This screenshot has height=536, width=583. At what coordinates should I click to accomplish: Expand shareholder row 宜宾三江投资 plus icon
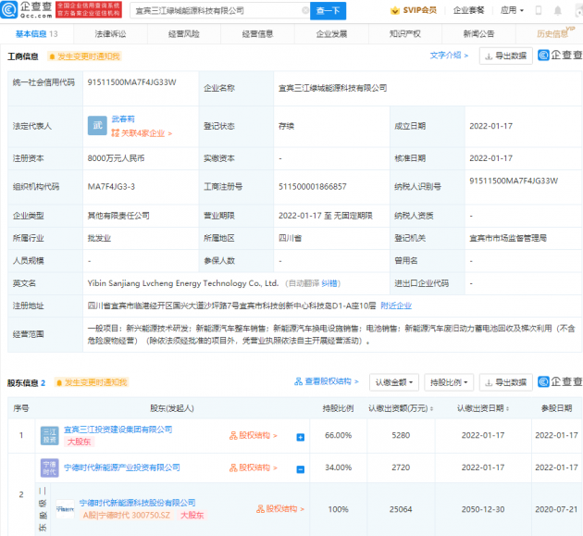301,437
